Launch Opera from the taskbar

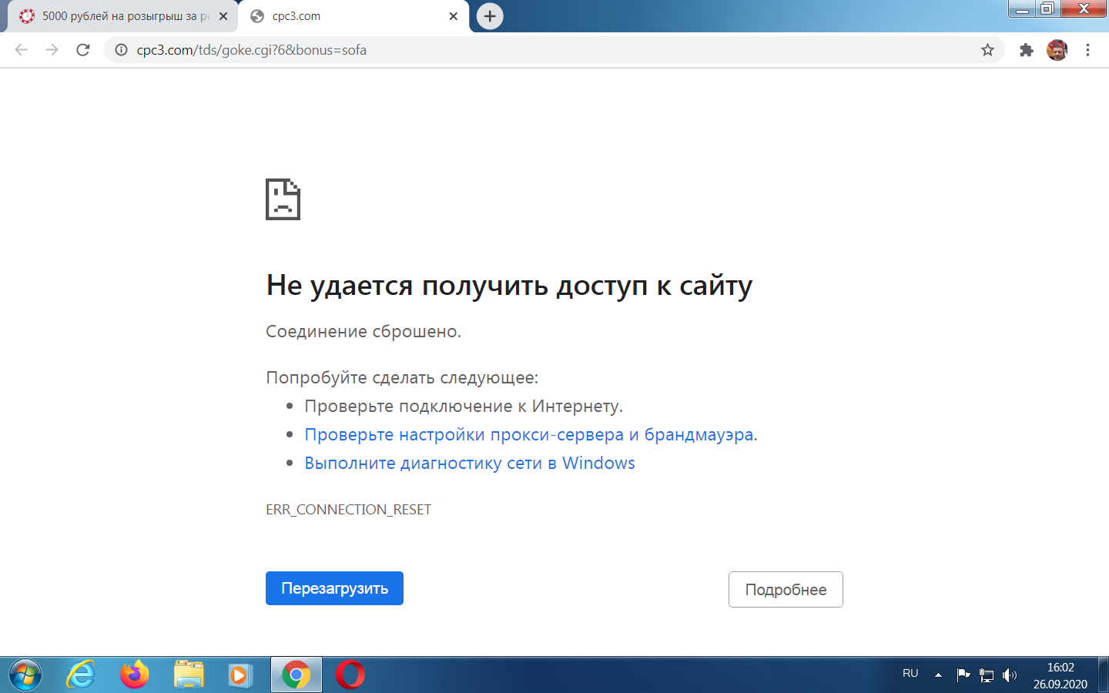350,675
